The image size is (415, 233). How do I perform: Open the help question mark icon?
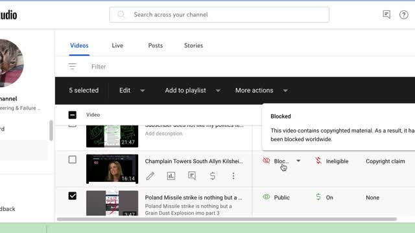(x=403, y=15)
